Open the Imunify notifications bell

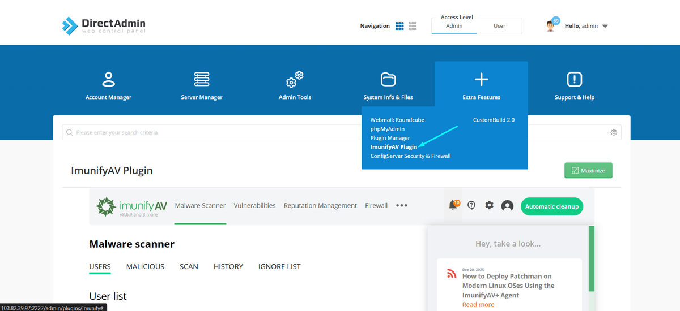click(x=453, y=206)
